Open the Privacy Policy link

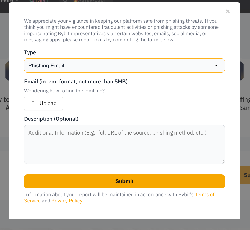[x=67, y=201]
